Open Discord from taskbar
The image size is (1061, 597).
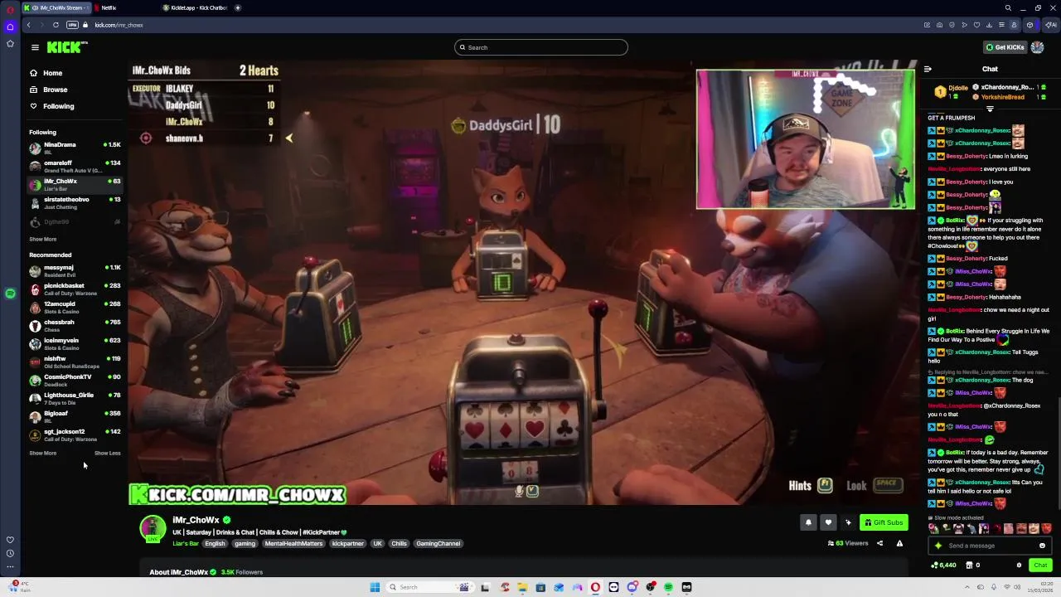(632, 587)
